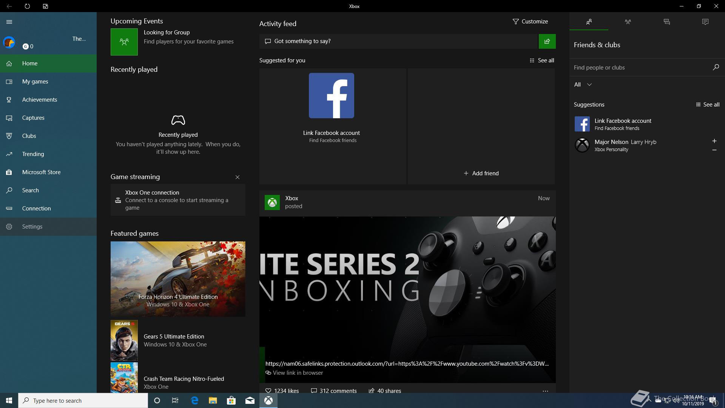Open the Xbox poster avatar in feed
Viewport: 725px width, 408px height.
272,202
